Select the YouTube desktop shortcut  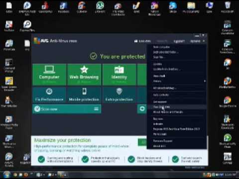click(9, 26)
